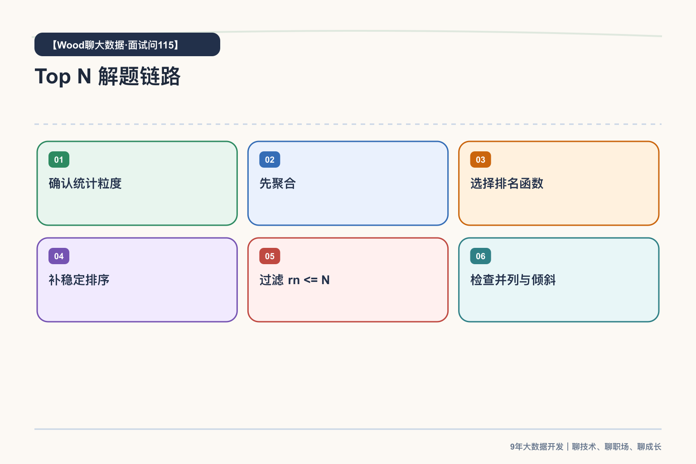Select the text 先聚合
The width and height of the screenshot is (696, 464).
click(x=278, y=184)
